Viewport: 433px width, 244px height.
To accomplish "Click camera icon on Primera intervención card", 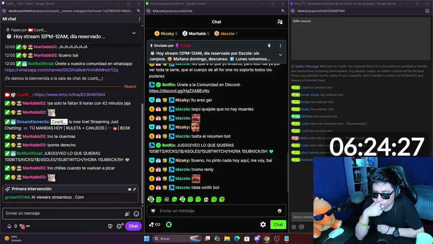I will pos(130,189).
